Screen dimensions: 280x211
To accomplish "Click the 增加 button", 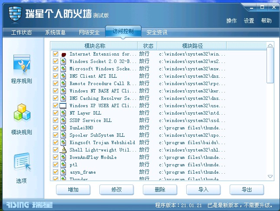I will [x=73, y=190].
